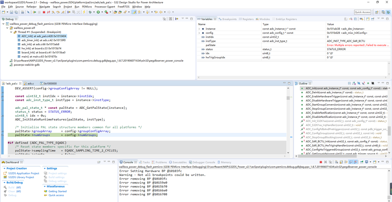Click New icon at start of toolbar

pyautogui.click(x=3, y=12)
